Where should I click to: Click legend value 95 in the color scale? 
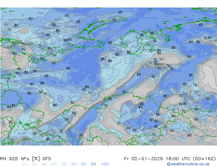click(84, 164)
